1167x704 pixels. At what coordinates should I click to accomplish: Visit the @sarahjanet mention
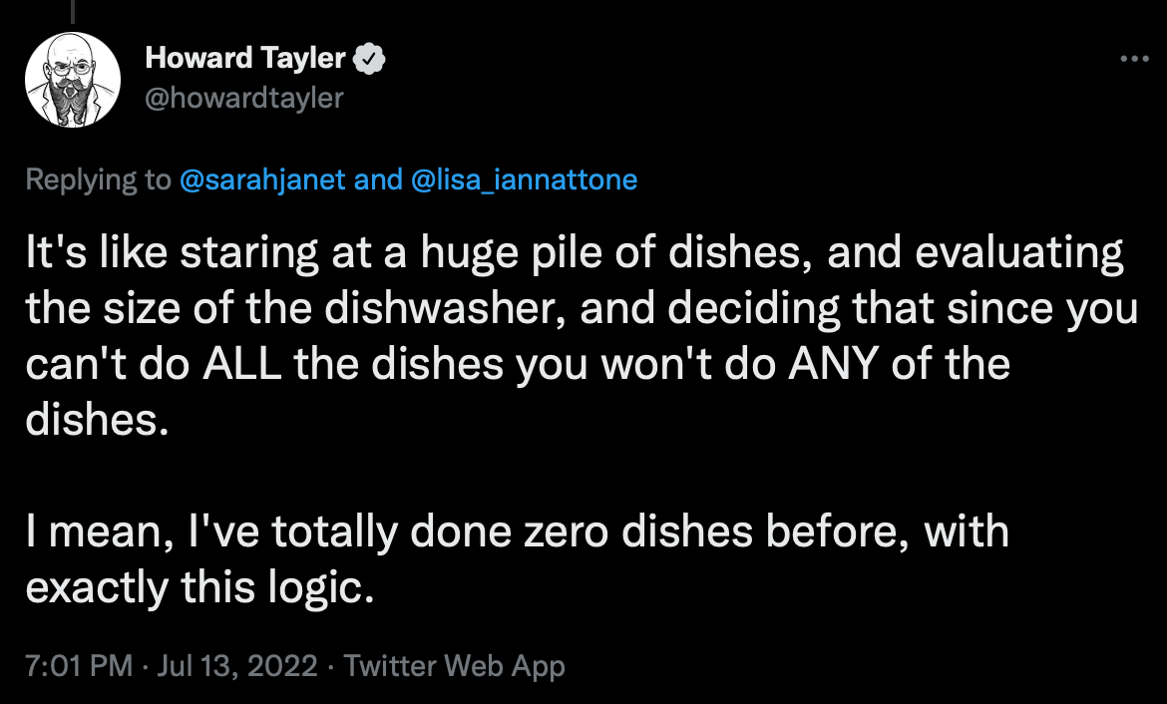pyautogui.click(x=263, y=179)
